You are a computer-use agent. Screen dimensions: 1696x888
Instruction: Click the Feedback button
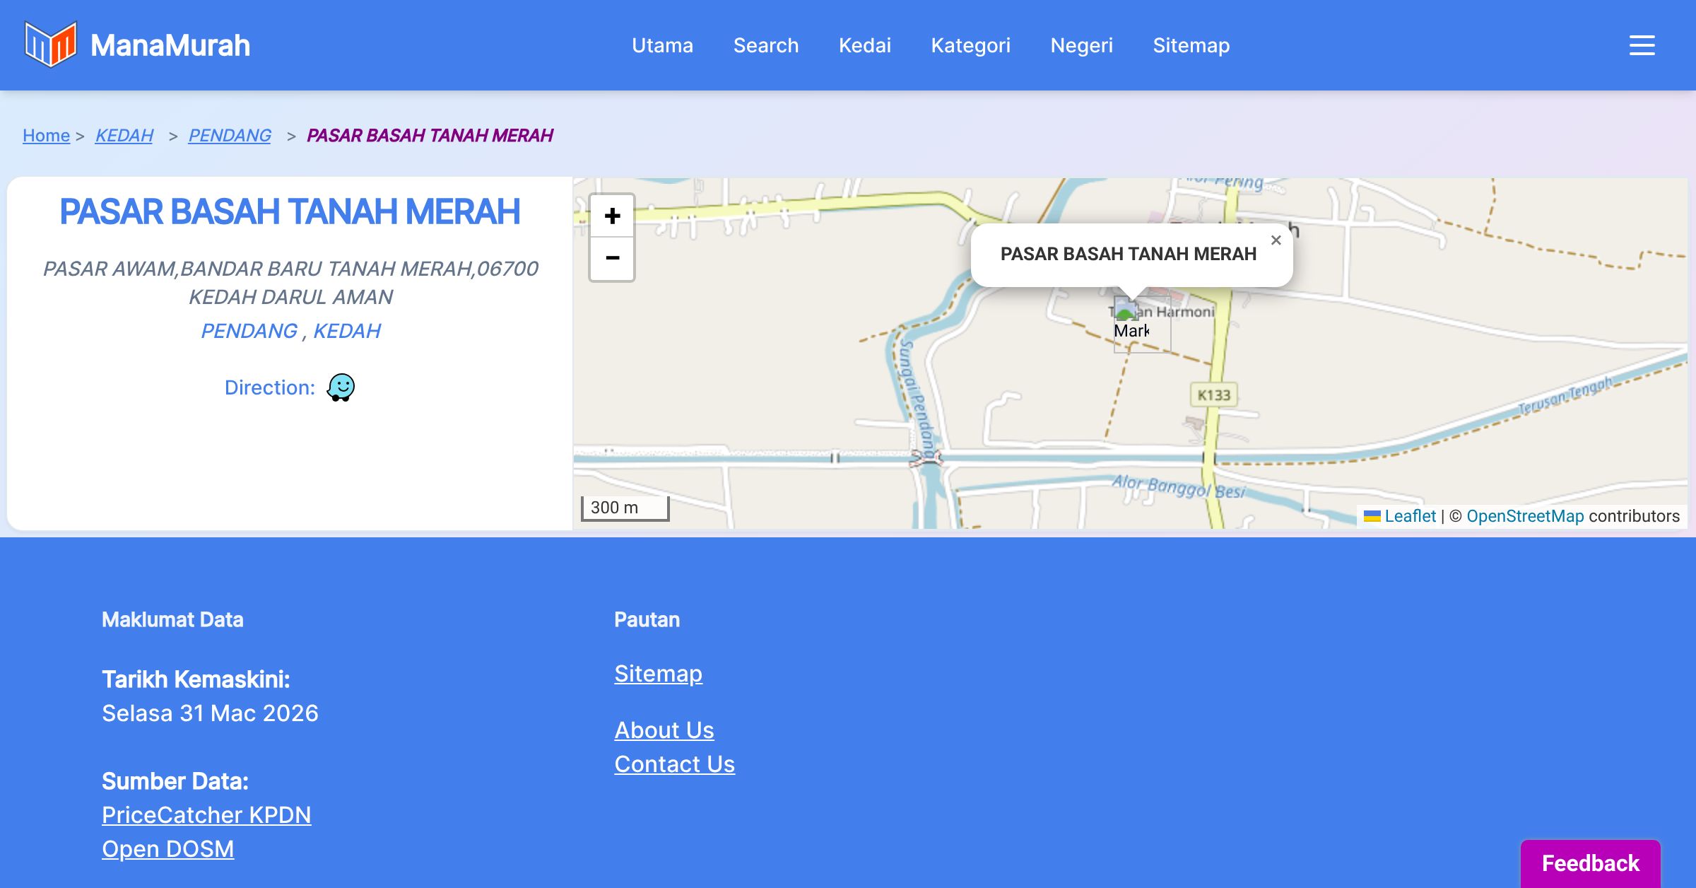pyautogui.click(x=1590, y=863)
